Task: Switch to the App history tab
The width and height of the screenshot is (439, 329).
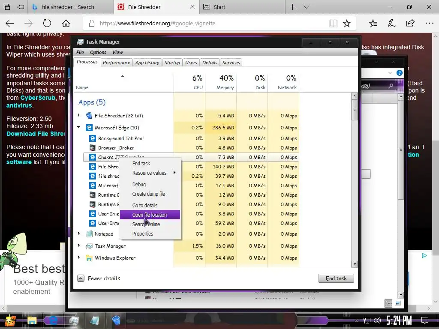Action: tap(147, 63)
